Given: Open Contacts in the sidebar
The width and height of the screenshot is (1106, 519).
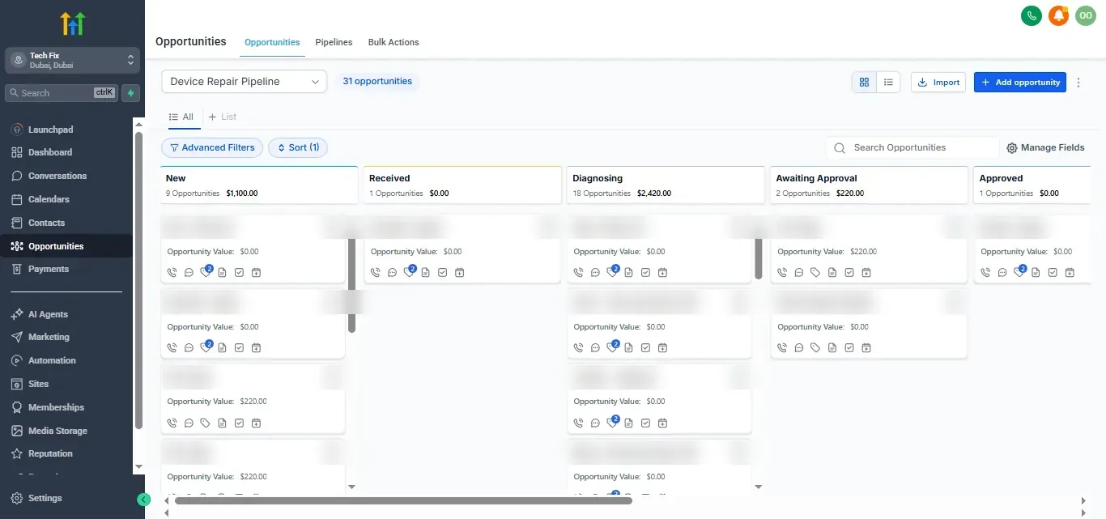Looking at the screenshot, I should pyautogui.click(x=46, y=223).
